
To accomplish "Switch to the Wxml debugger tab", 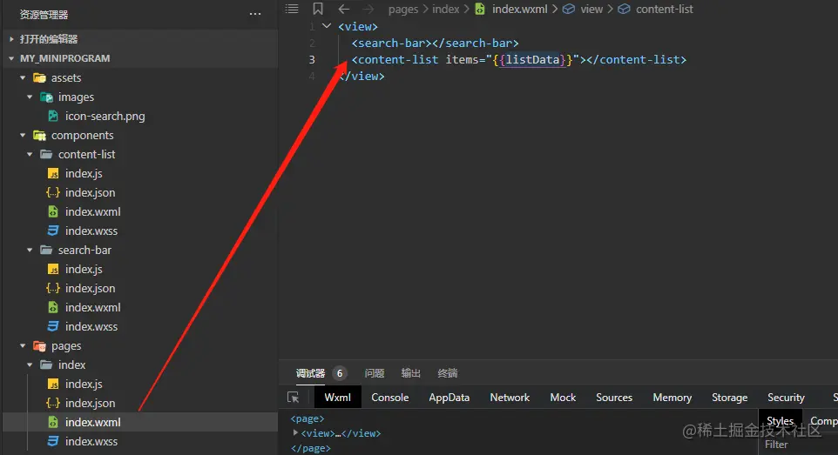I will click(x=338, y=398).
